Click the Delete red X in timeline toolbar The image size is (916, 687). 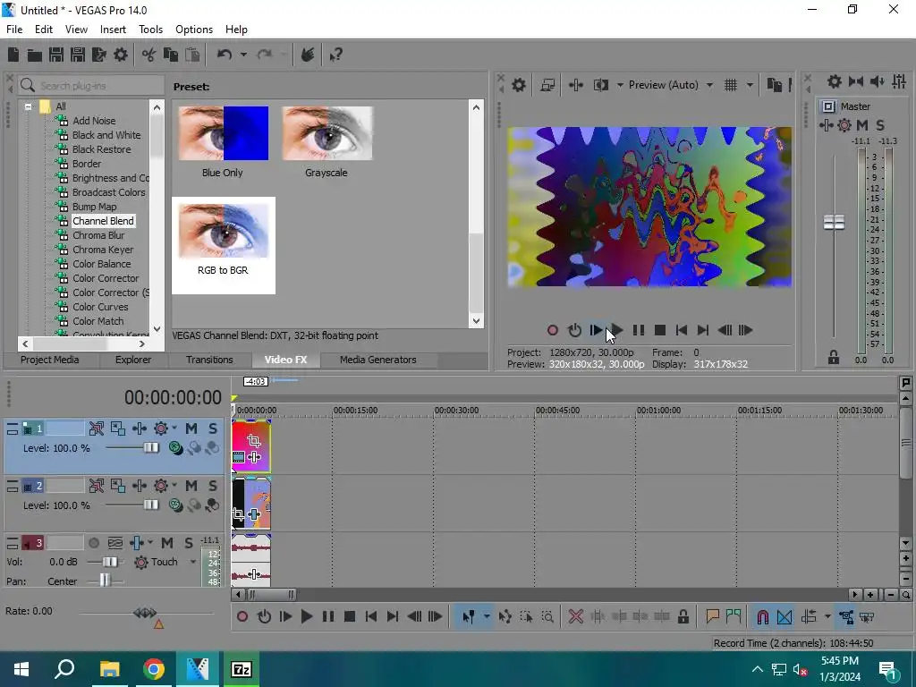click(x=575, y=616)
